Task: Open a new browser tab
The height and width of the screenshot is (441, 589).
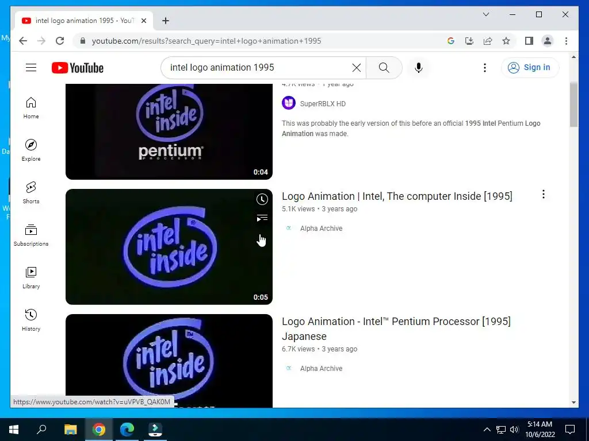Action: pos(165,21)
